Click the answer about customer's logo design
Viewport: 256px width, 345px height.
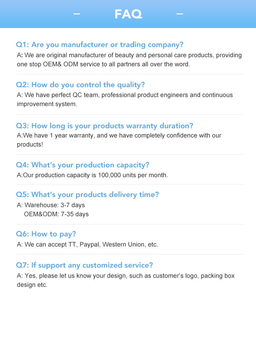pos(126,280)
